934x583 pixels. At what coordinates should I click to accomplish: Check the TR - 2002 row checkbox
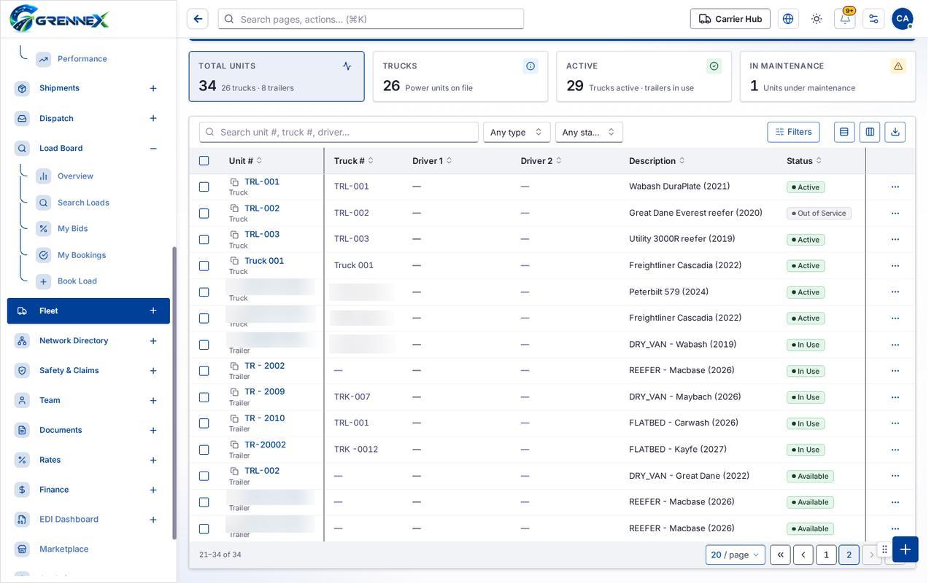(204, 371)
